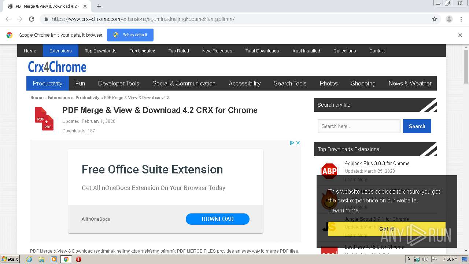
Task: Select Chrome taskbar button
Action: [66, 259]
